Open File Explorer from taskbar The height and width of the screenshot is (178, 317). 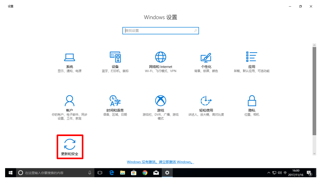pos(123,173)
